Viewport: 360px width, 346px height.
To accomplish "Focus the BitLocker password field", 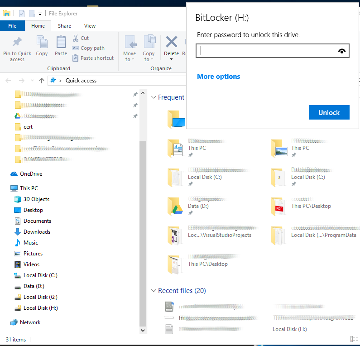I will pyautogui.click(x=272, y=51).
